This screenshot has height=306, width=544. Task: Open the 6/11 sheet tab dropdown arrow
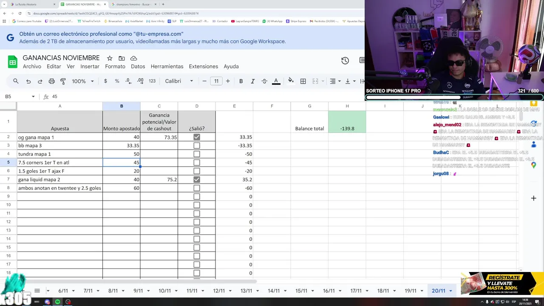point(74,291)
